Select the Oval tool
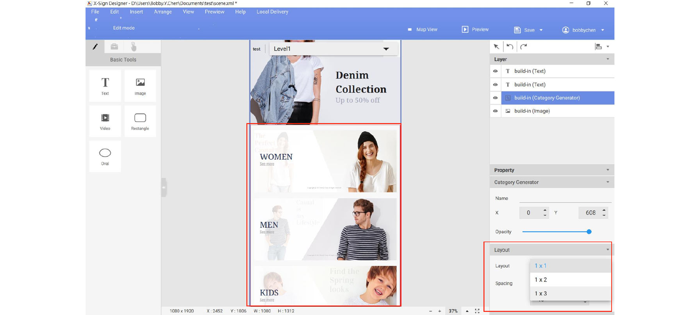 pos(105,156)
